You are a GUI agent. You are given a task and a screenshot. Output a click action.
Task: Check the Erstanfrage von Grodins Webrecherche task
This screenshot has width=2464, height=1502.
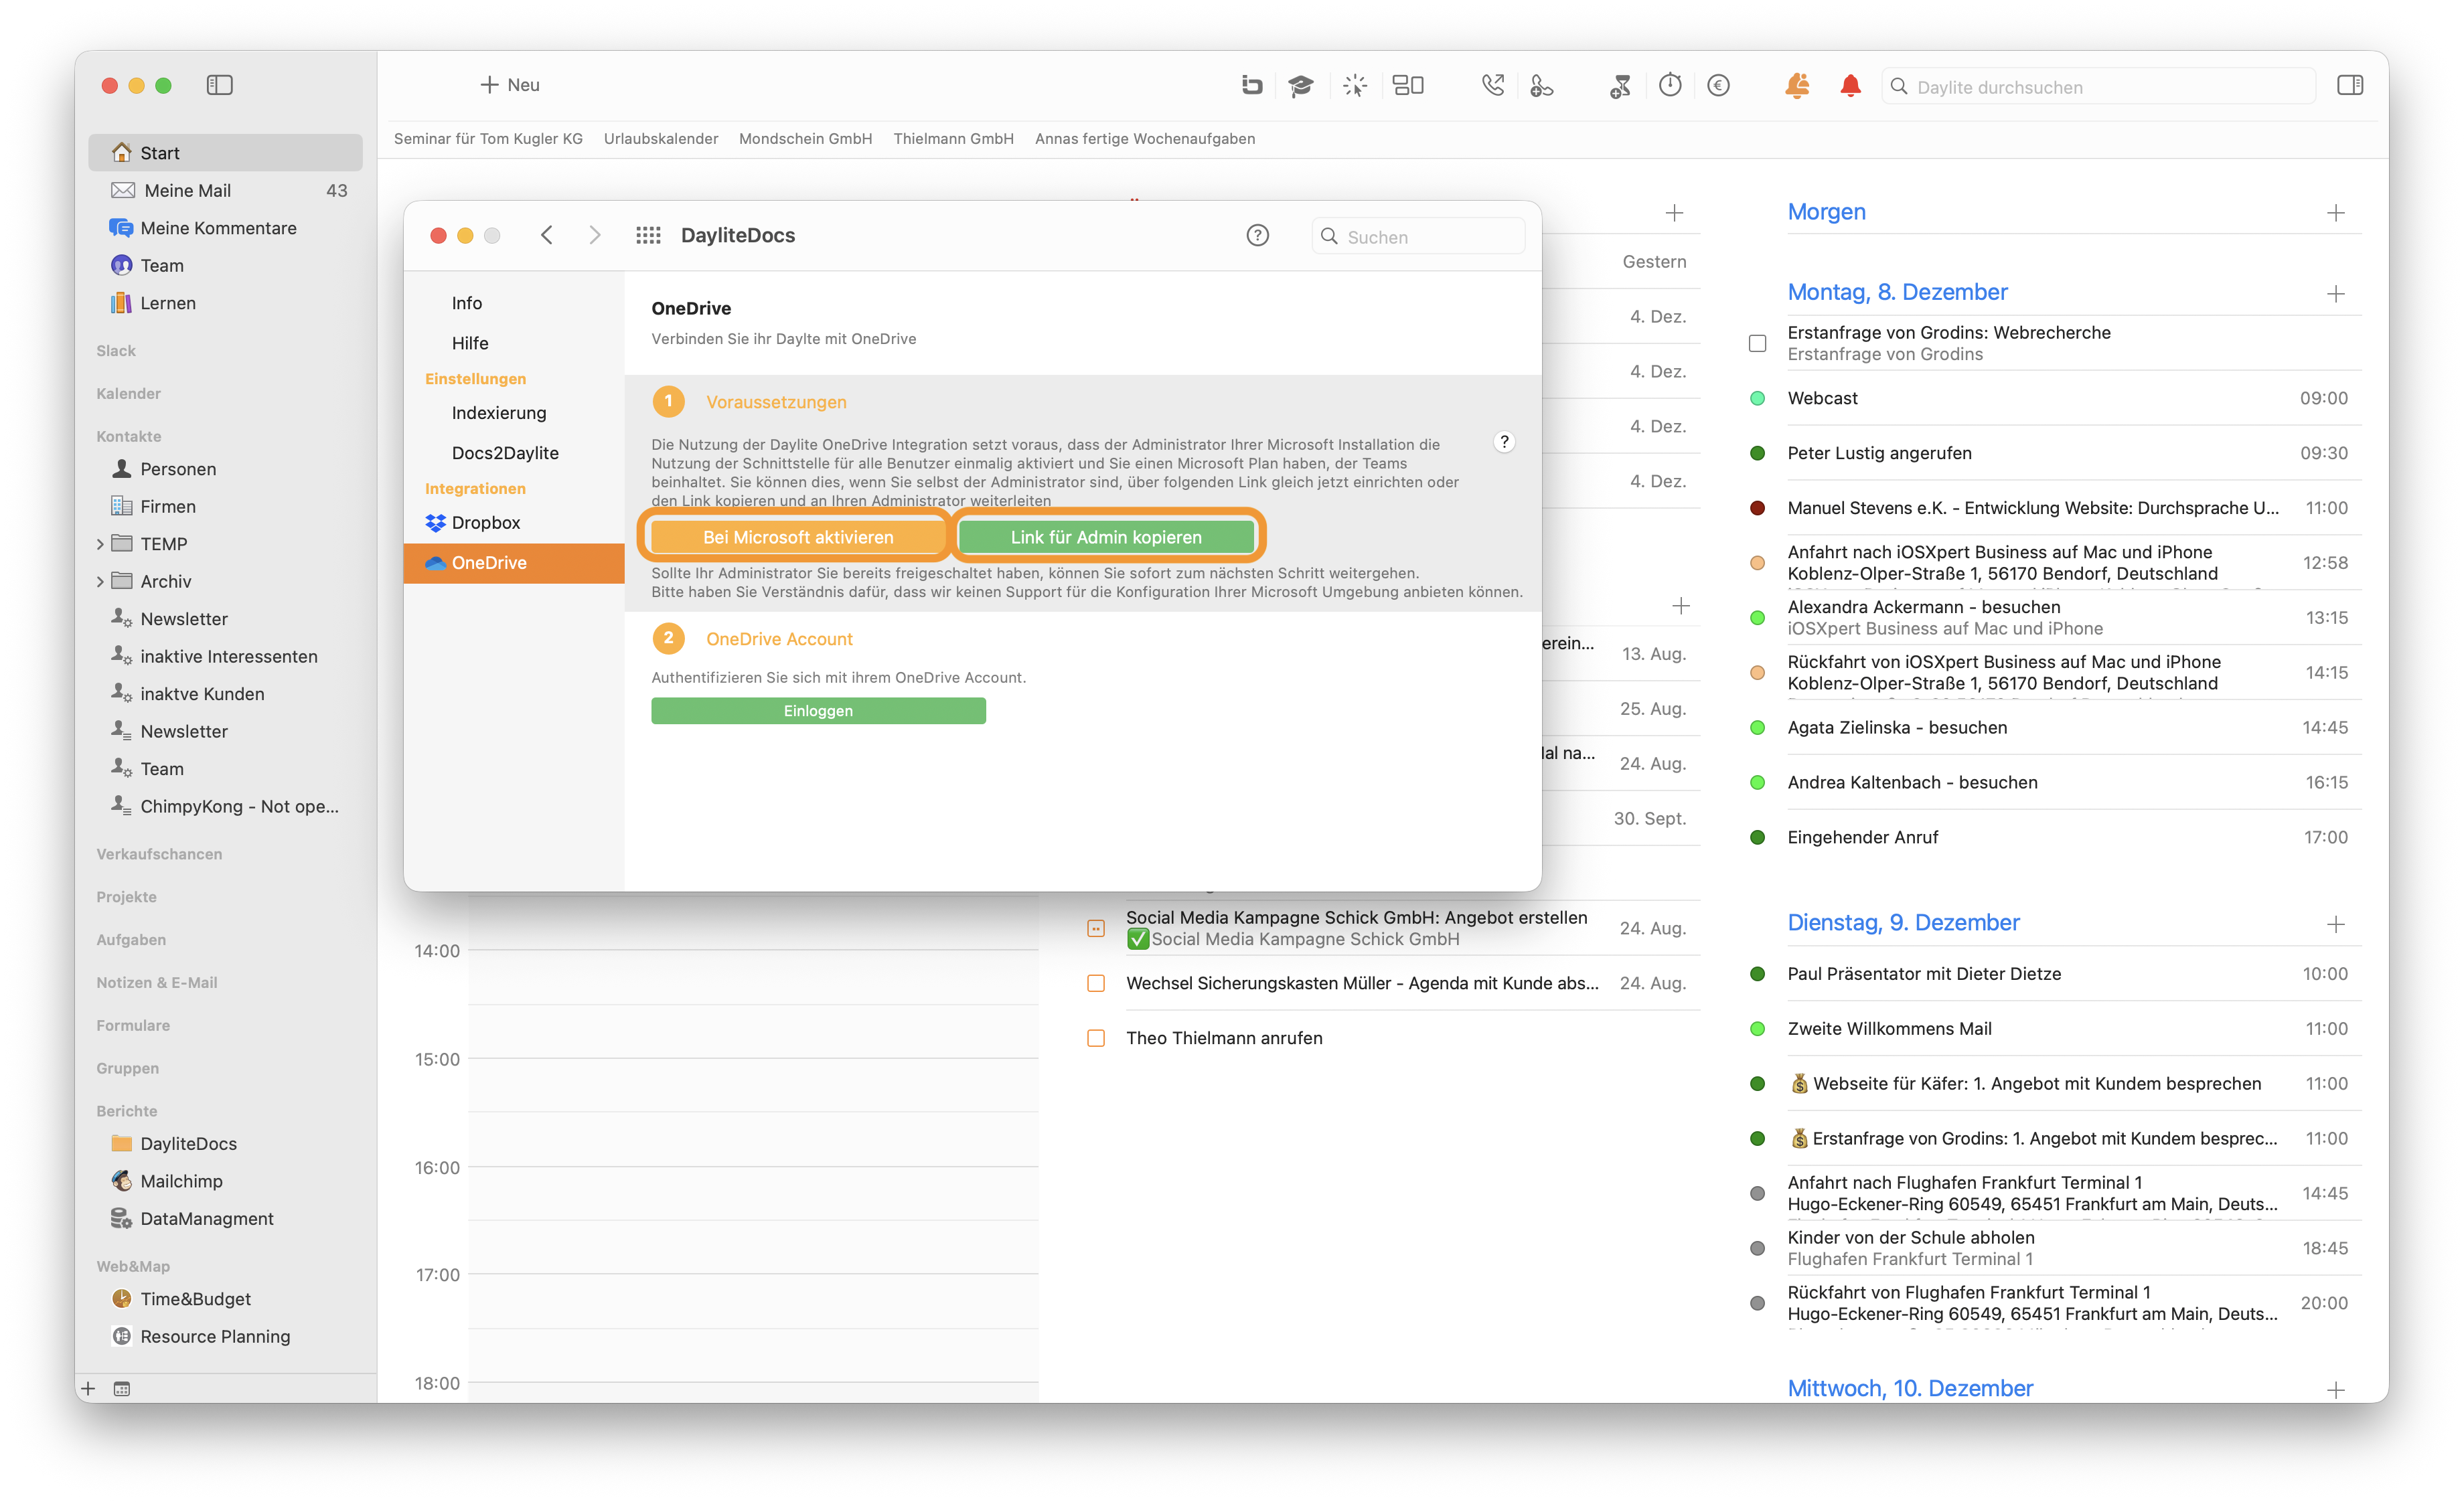(x=1757, y=343)
